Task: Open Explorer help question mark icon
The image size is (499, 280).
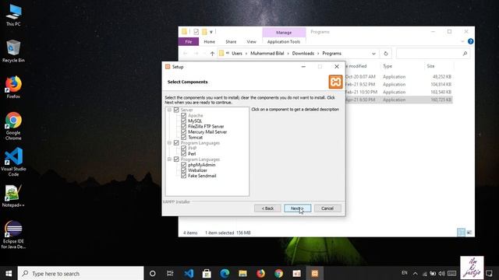Action: (x=471, y=41)
